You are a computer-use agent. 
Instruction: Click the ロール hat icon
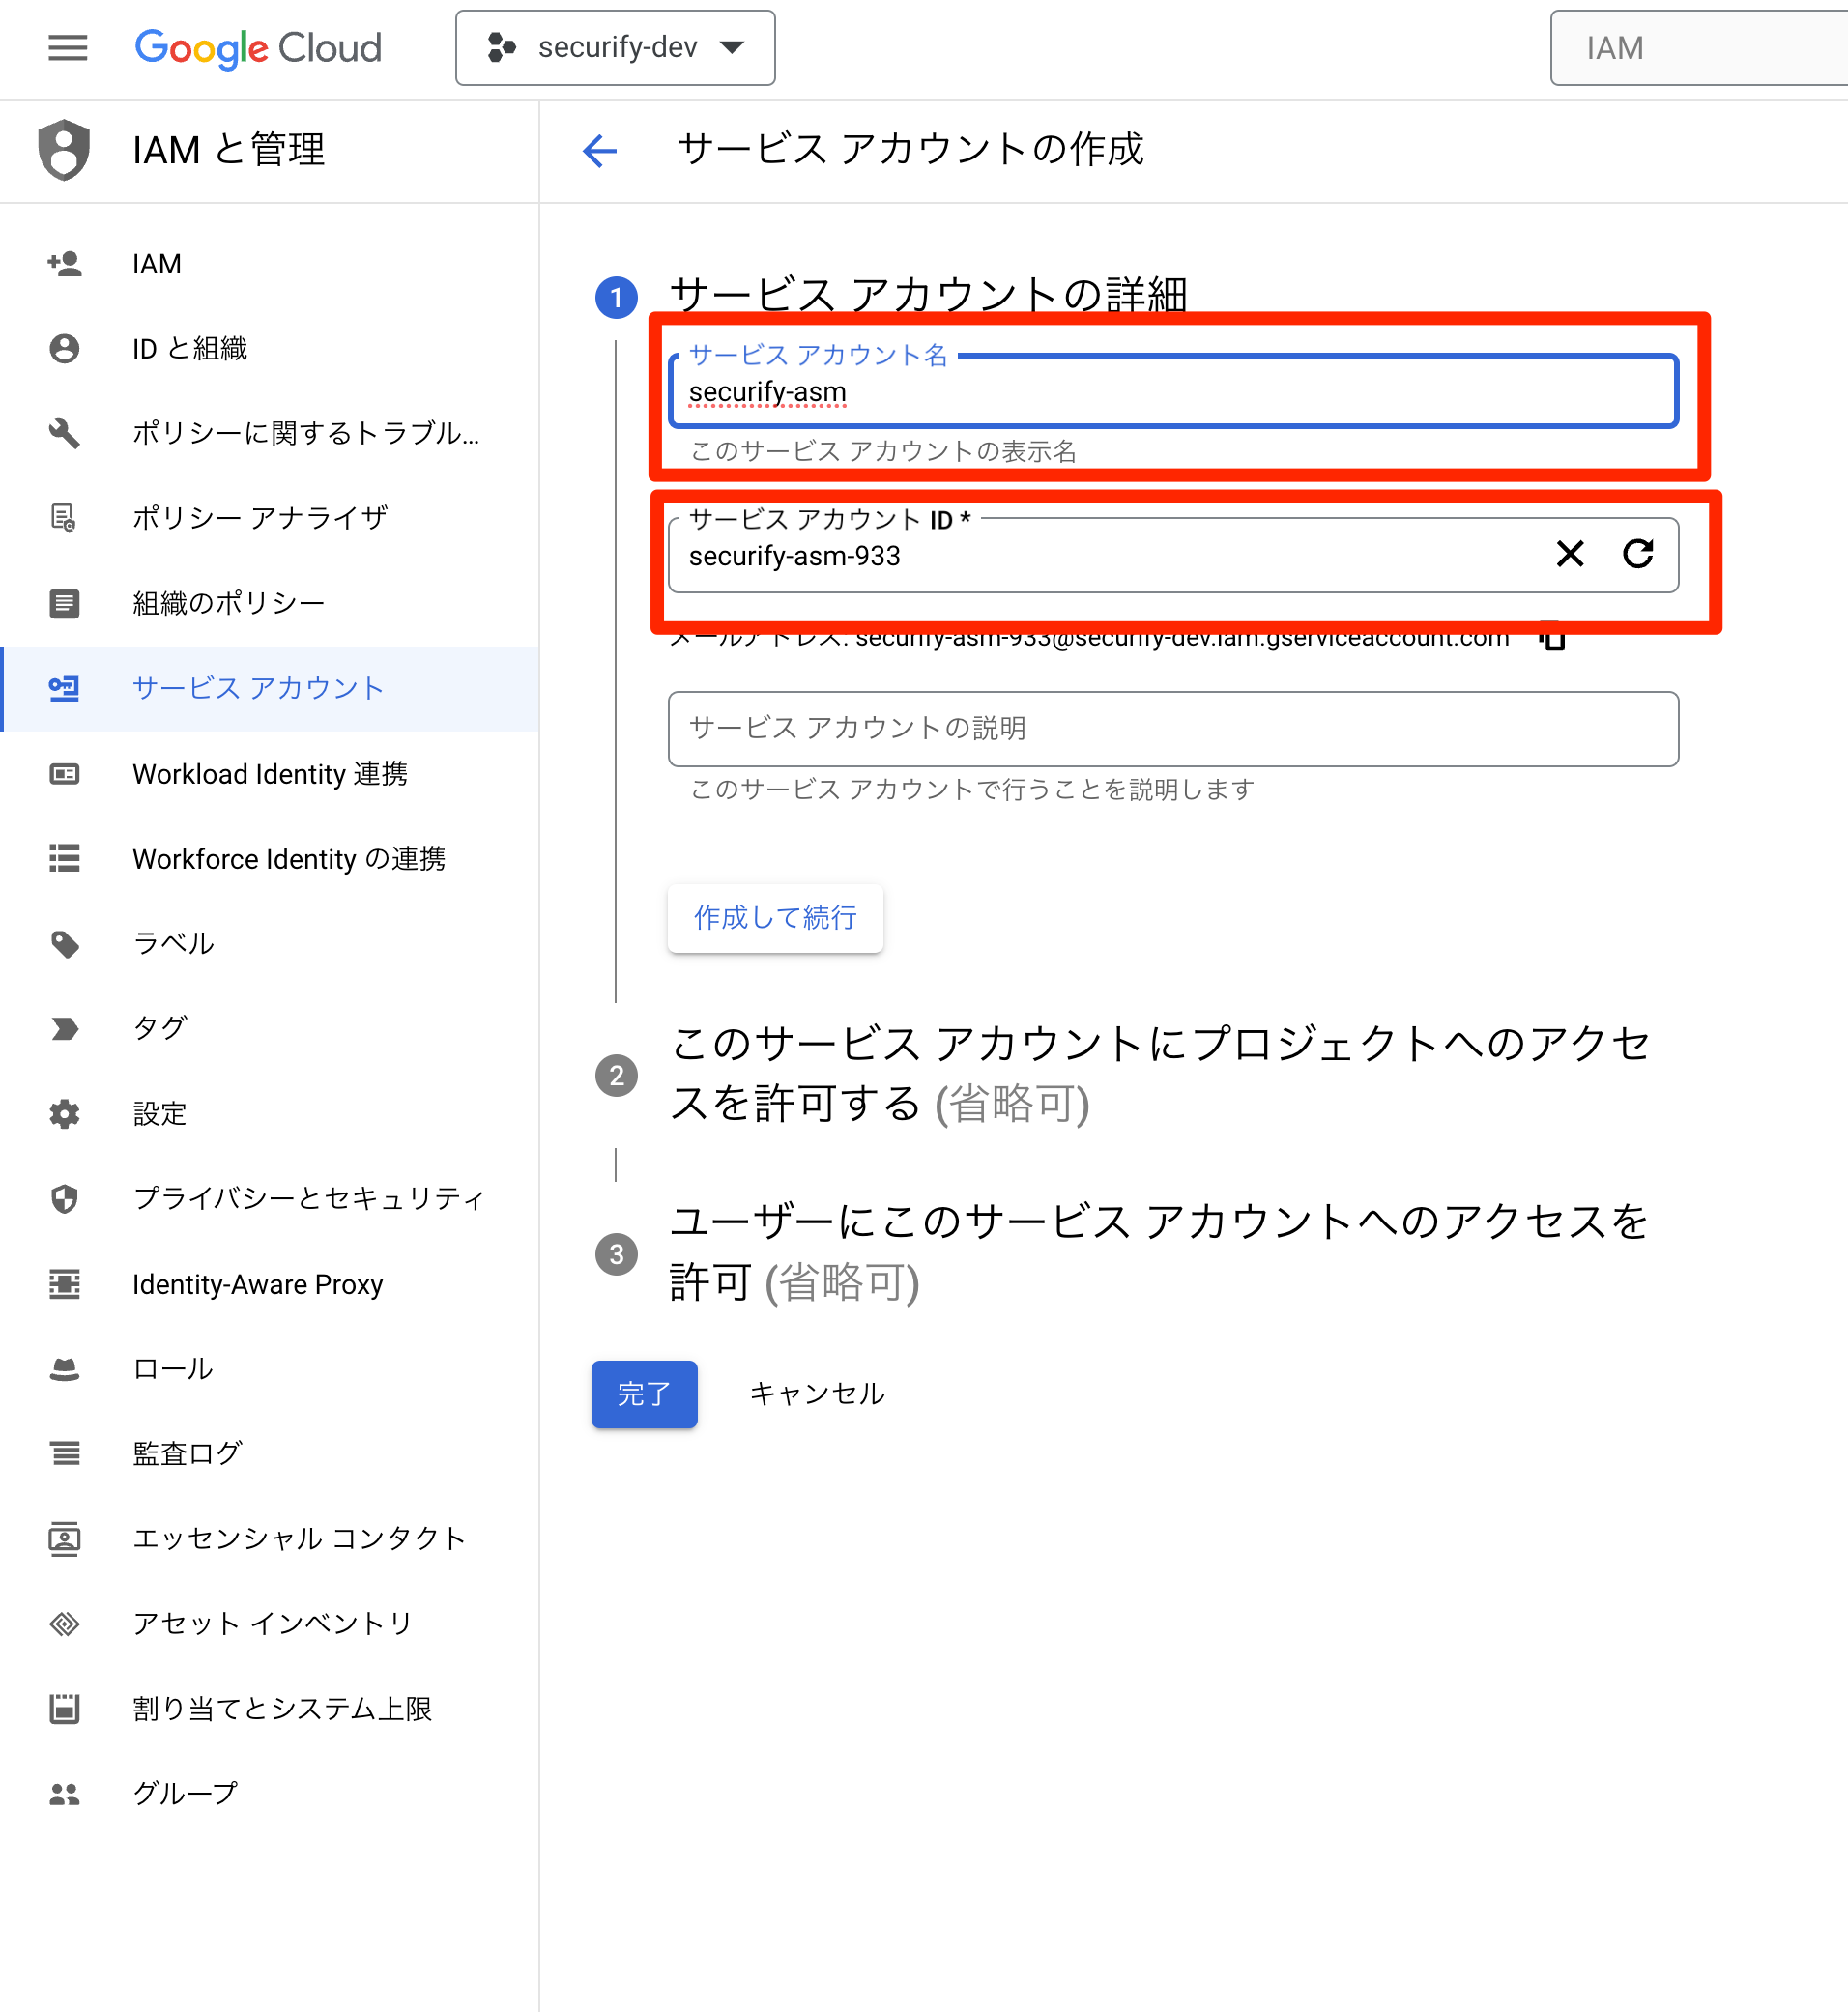tap(64, 1368)
